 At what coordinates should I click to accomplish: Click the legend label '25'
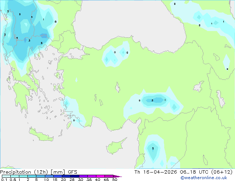point(72,180)
